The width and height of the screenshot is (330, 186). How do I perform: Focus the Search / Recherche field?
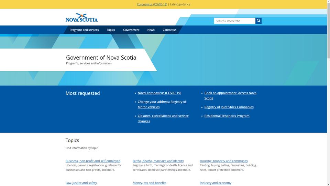coord(235,21)
